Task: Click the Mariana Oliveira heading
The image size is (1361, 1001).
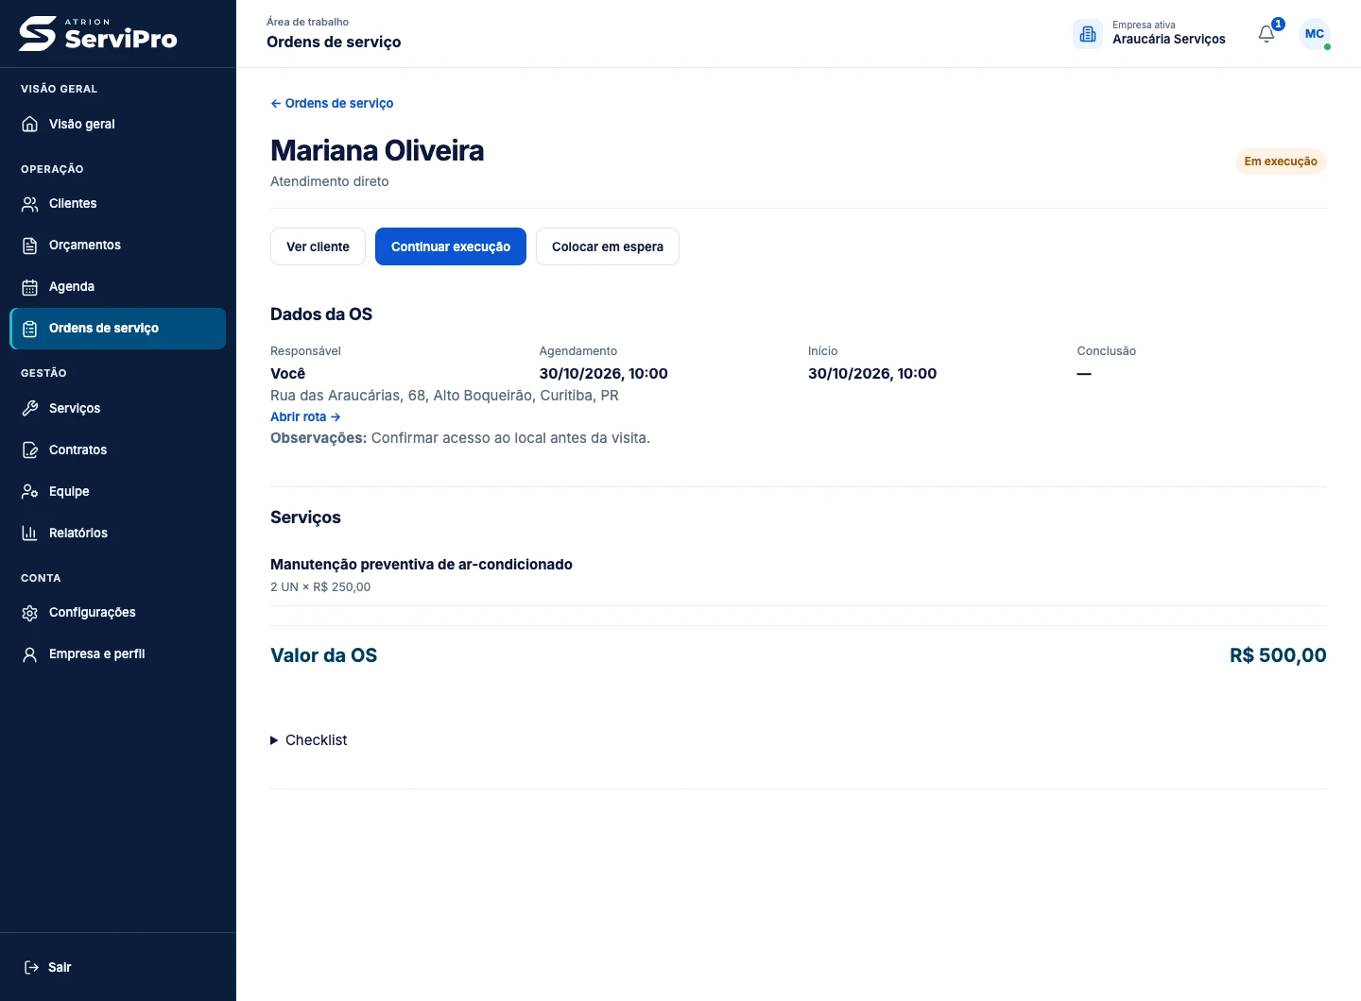Action: tap(377, 151)
